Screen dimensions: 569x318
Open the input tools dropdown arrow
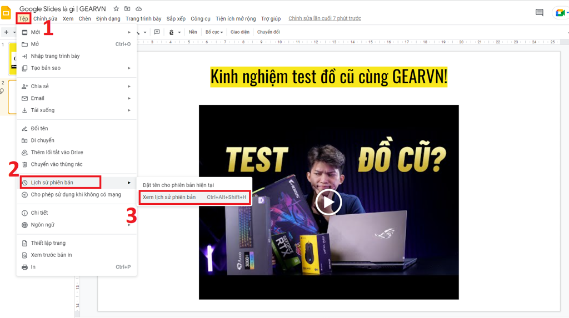[179, 32]
